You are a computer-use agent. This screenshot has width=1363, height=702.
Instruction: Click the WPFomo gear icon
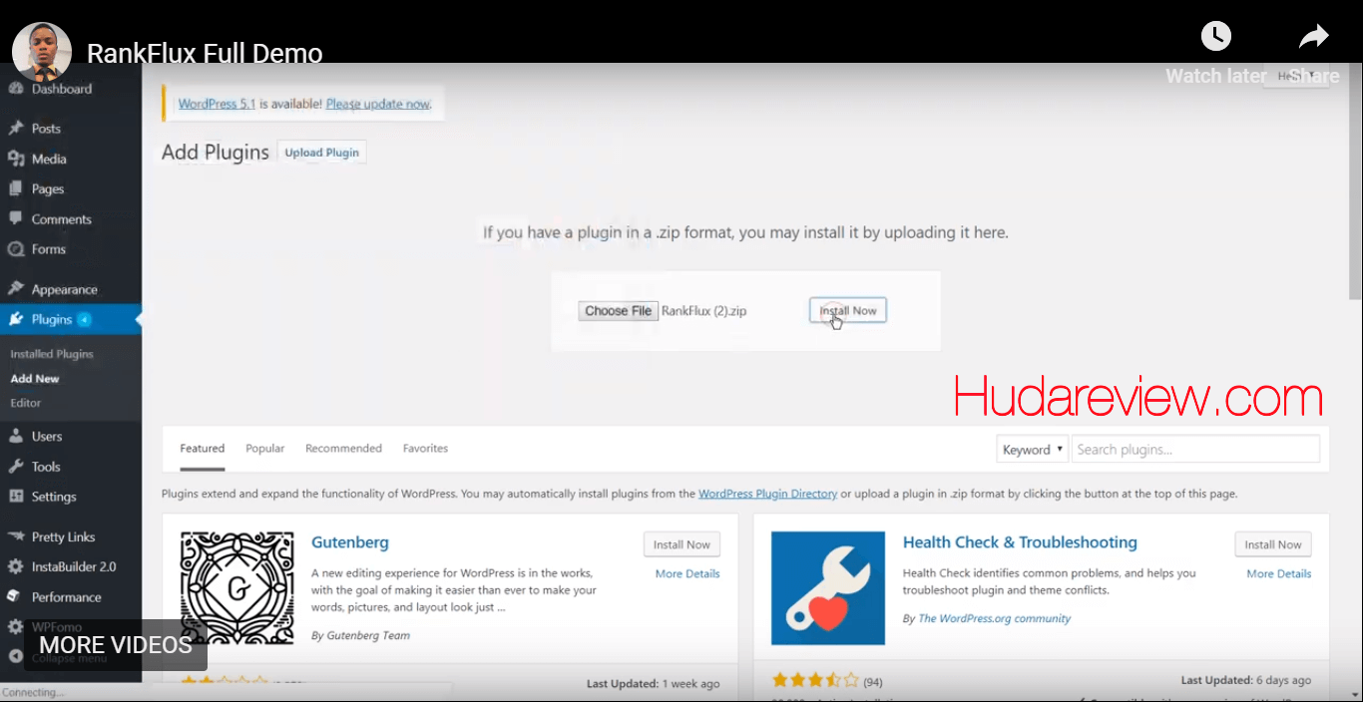15,627
